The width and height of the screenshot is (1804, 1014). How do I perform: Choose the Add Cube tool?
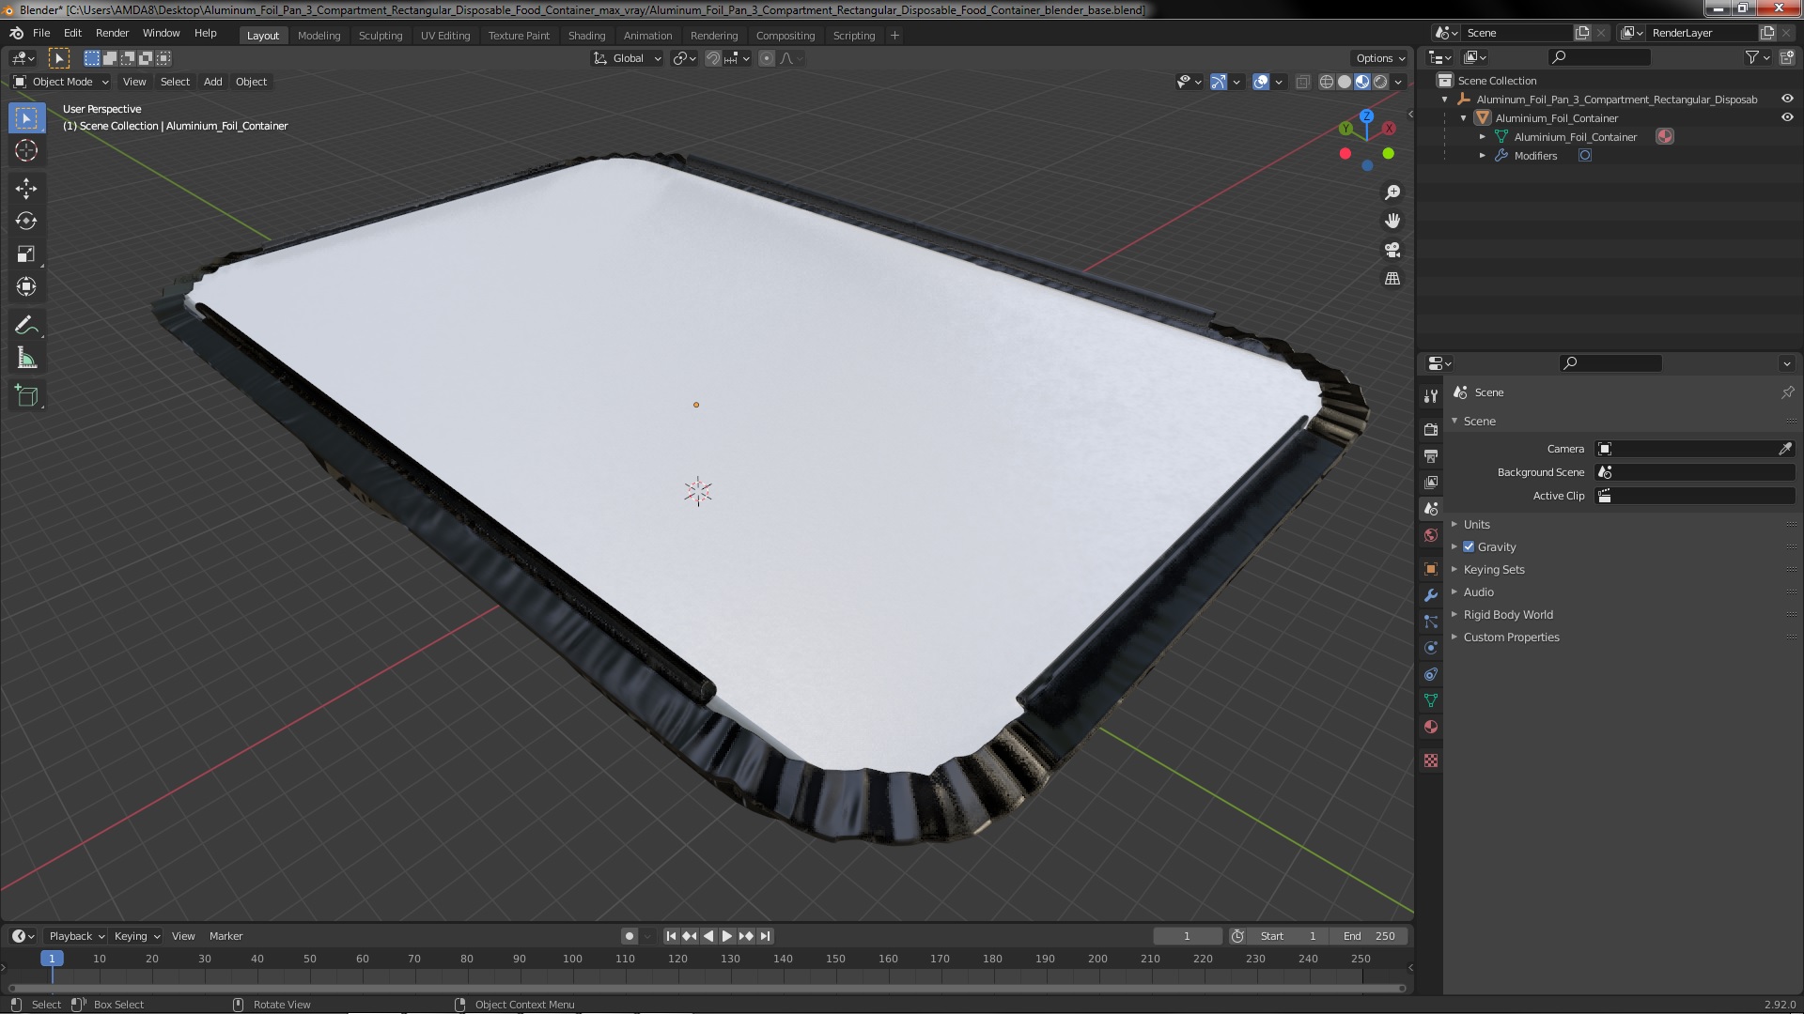point(26,396)
